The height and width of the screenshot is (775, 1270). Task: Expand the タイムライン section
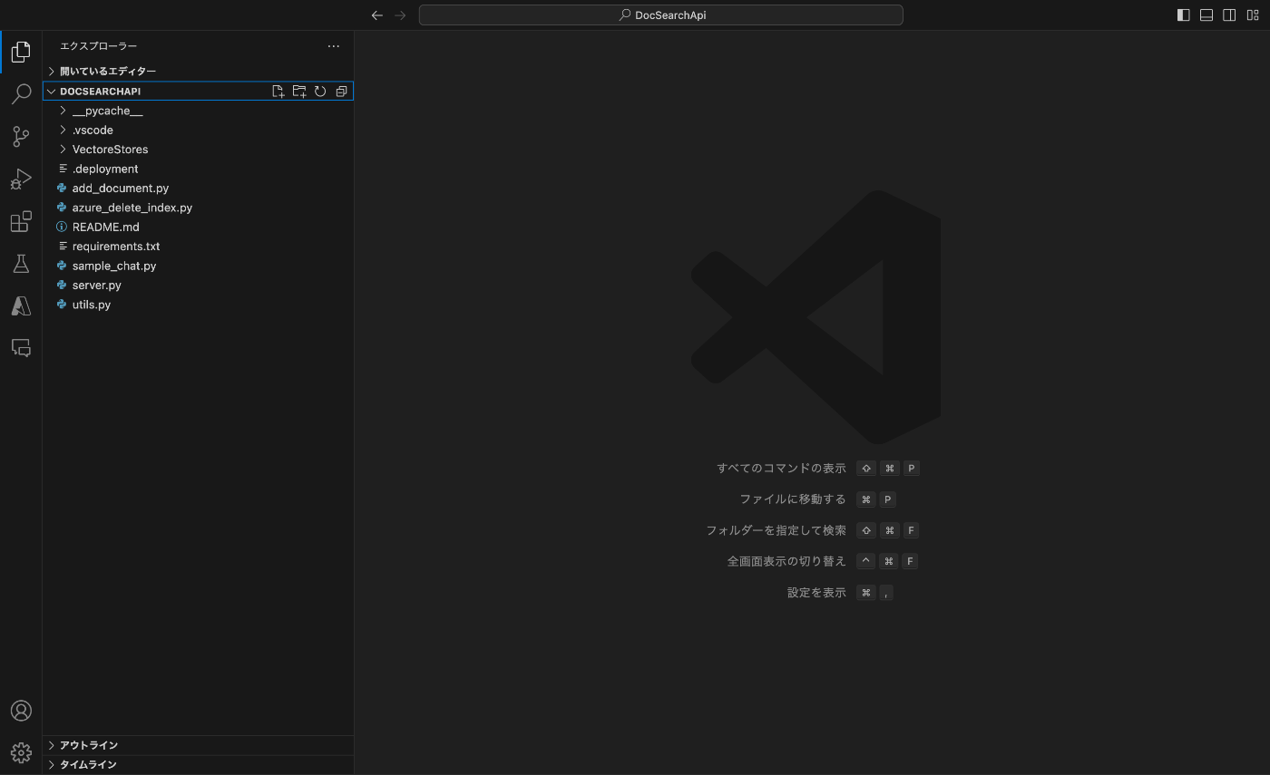tap(198, 765)
